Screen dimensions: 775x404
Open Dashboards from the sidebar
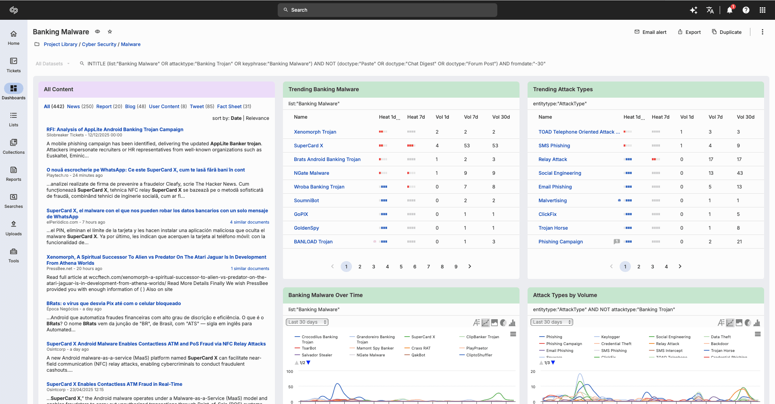tap(14, 92)
